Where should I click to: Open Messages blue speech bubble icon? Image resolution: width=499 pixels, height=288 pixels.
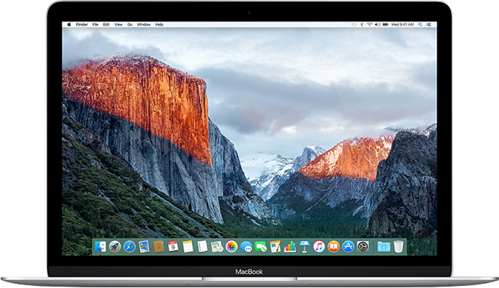(246, 246)
